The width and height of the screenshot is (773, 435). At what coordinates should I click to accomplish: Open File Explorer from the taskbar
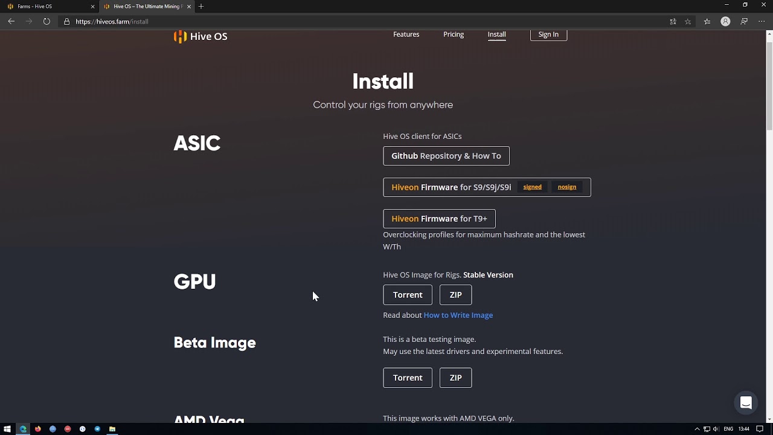click(x=112, y=429)
